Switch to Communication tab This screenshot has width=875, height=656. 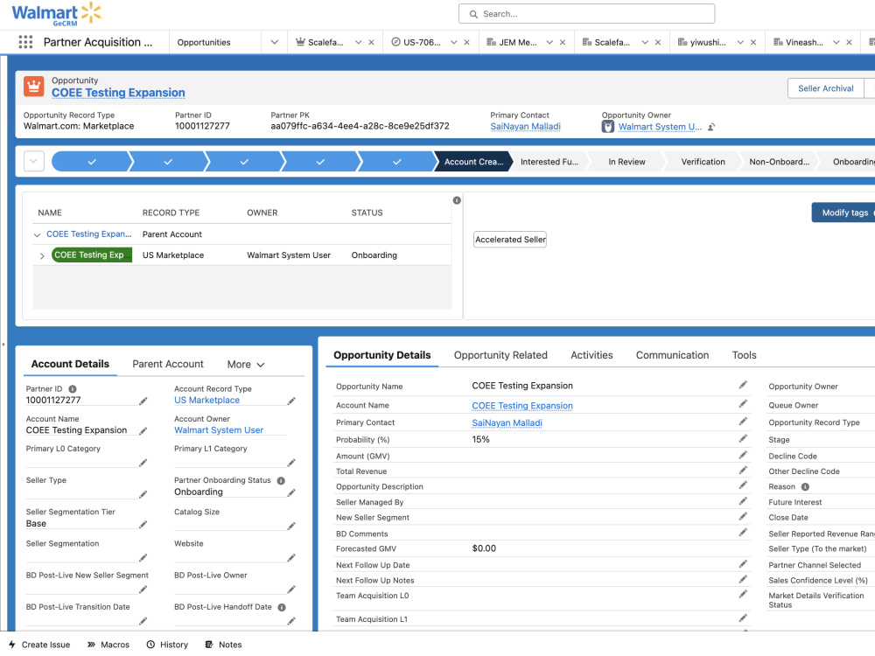point(672,355)
